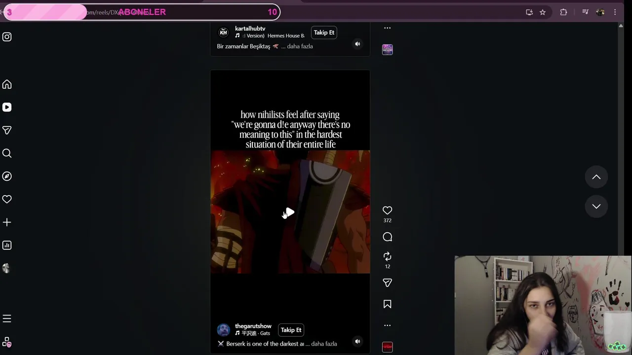Open the hamburger More menu in the sidebar
632x355 pixels.
7,319
